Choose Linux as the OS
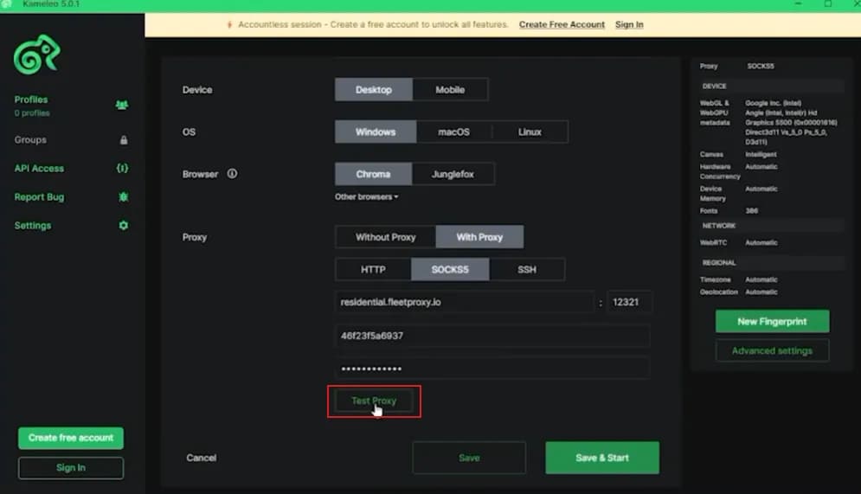 coord(530,132)
